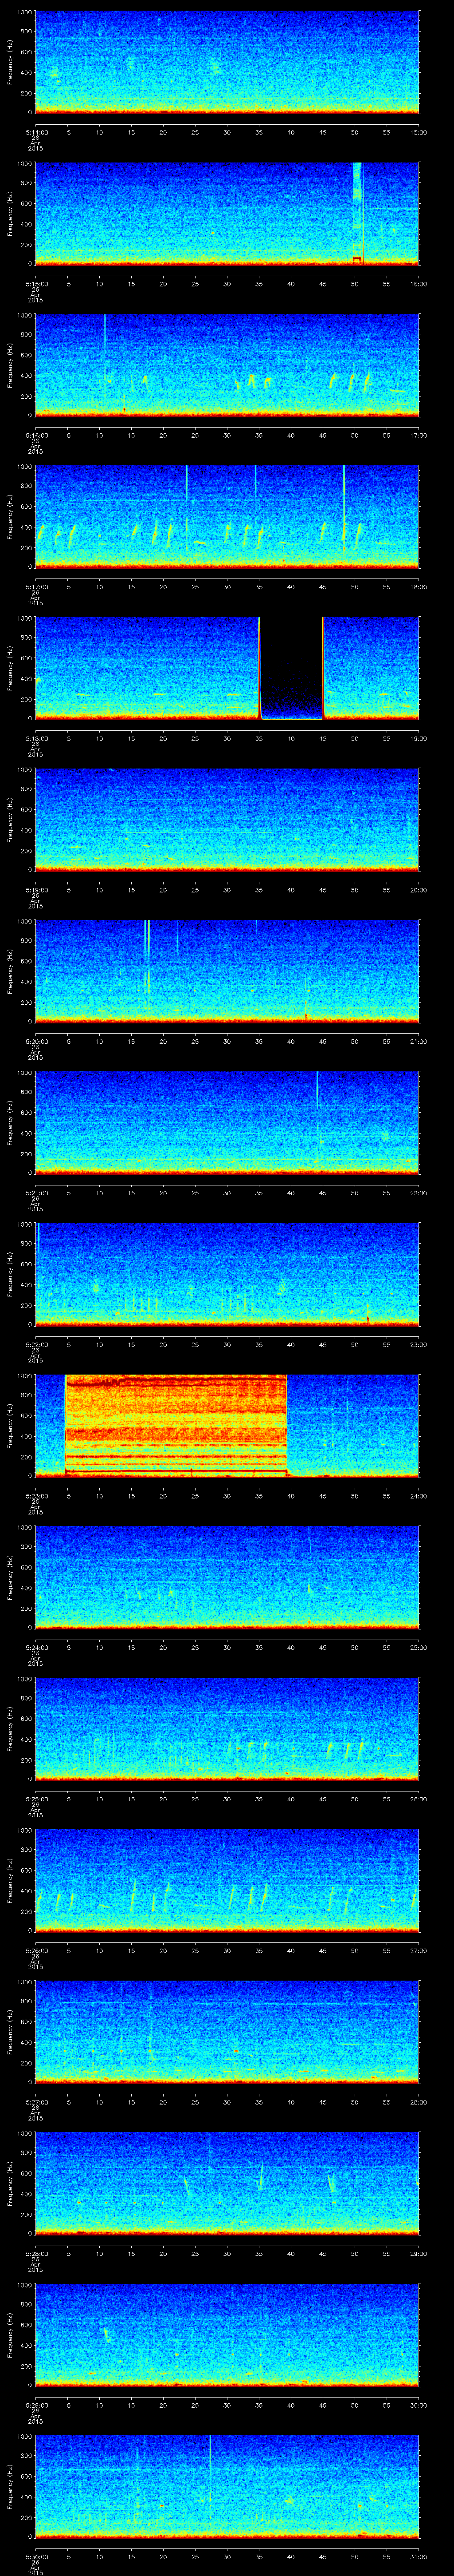The image size is (454, 2576).
Task: Select the 5:20:00 start time label
Action: coord(36,1042)
